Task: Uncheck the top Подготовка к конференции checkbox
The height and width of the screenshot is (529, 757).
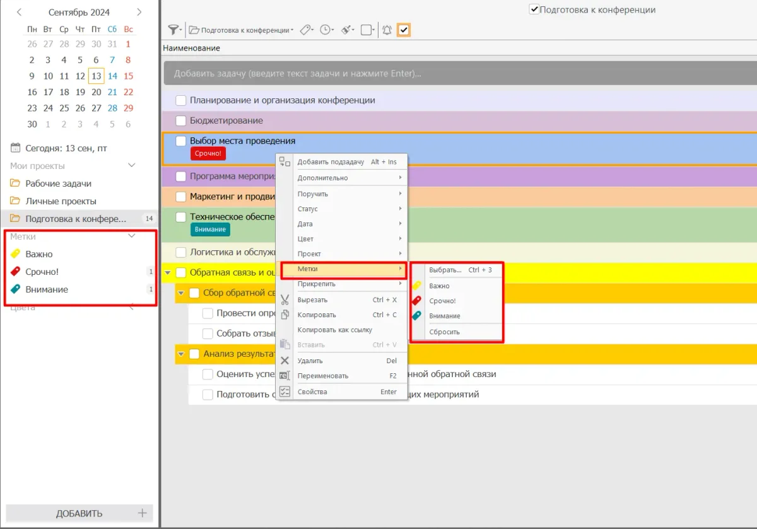Action: 534,9
